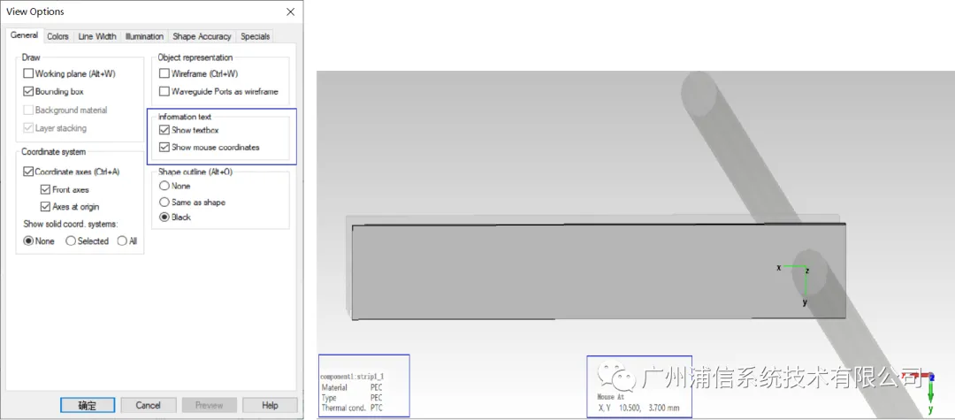The image size is (955, 420).
Task: Click the Help button
Action: pyautogui.click(x=270, y=405)
